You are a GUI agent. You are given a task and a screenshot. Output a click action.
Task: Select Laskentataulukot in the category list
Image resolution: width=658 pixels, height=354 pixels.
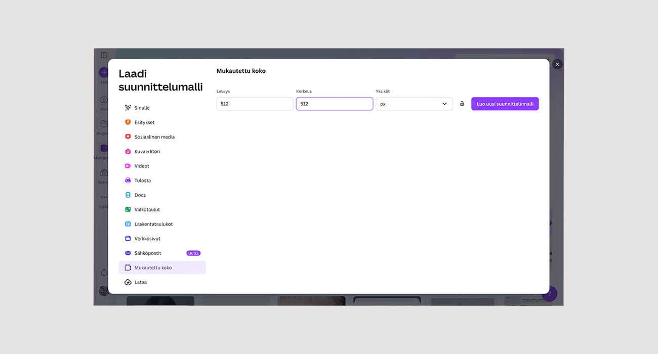(153, 224)
